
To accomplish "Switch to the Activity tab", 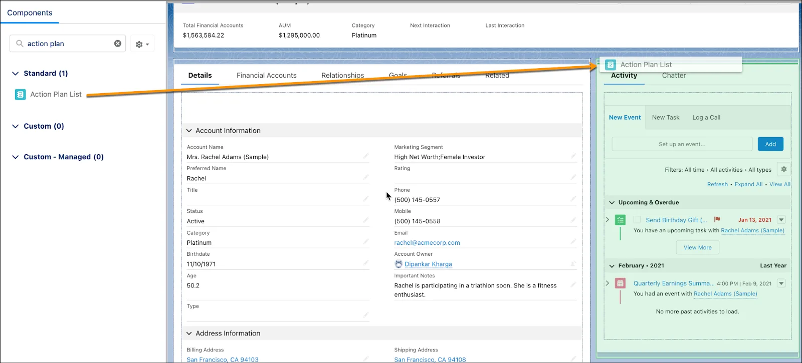I will [x=624, y=75].
